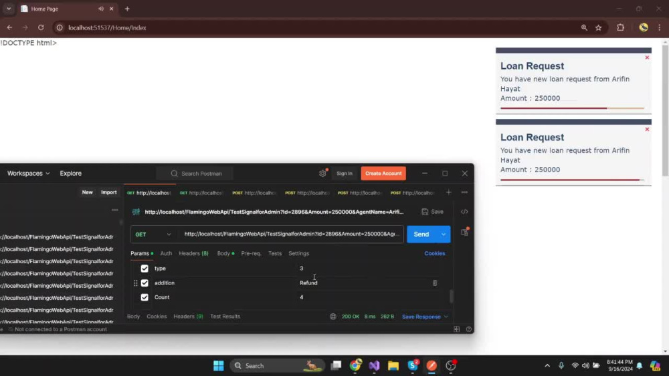The height and width of the screenshot is (376, 669).
Task: Open Chrome zoom magnifier icon in address bar
Action: tap(584, 27)
